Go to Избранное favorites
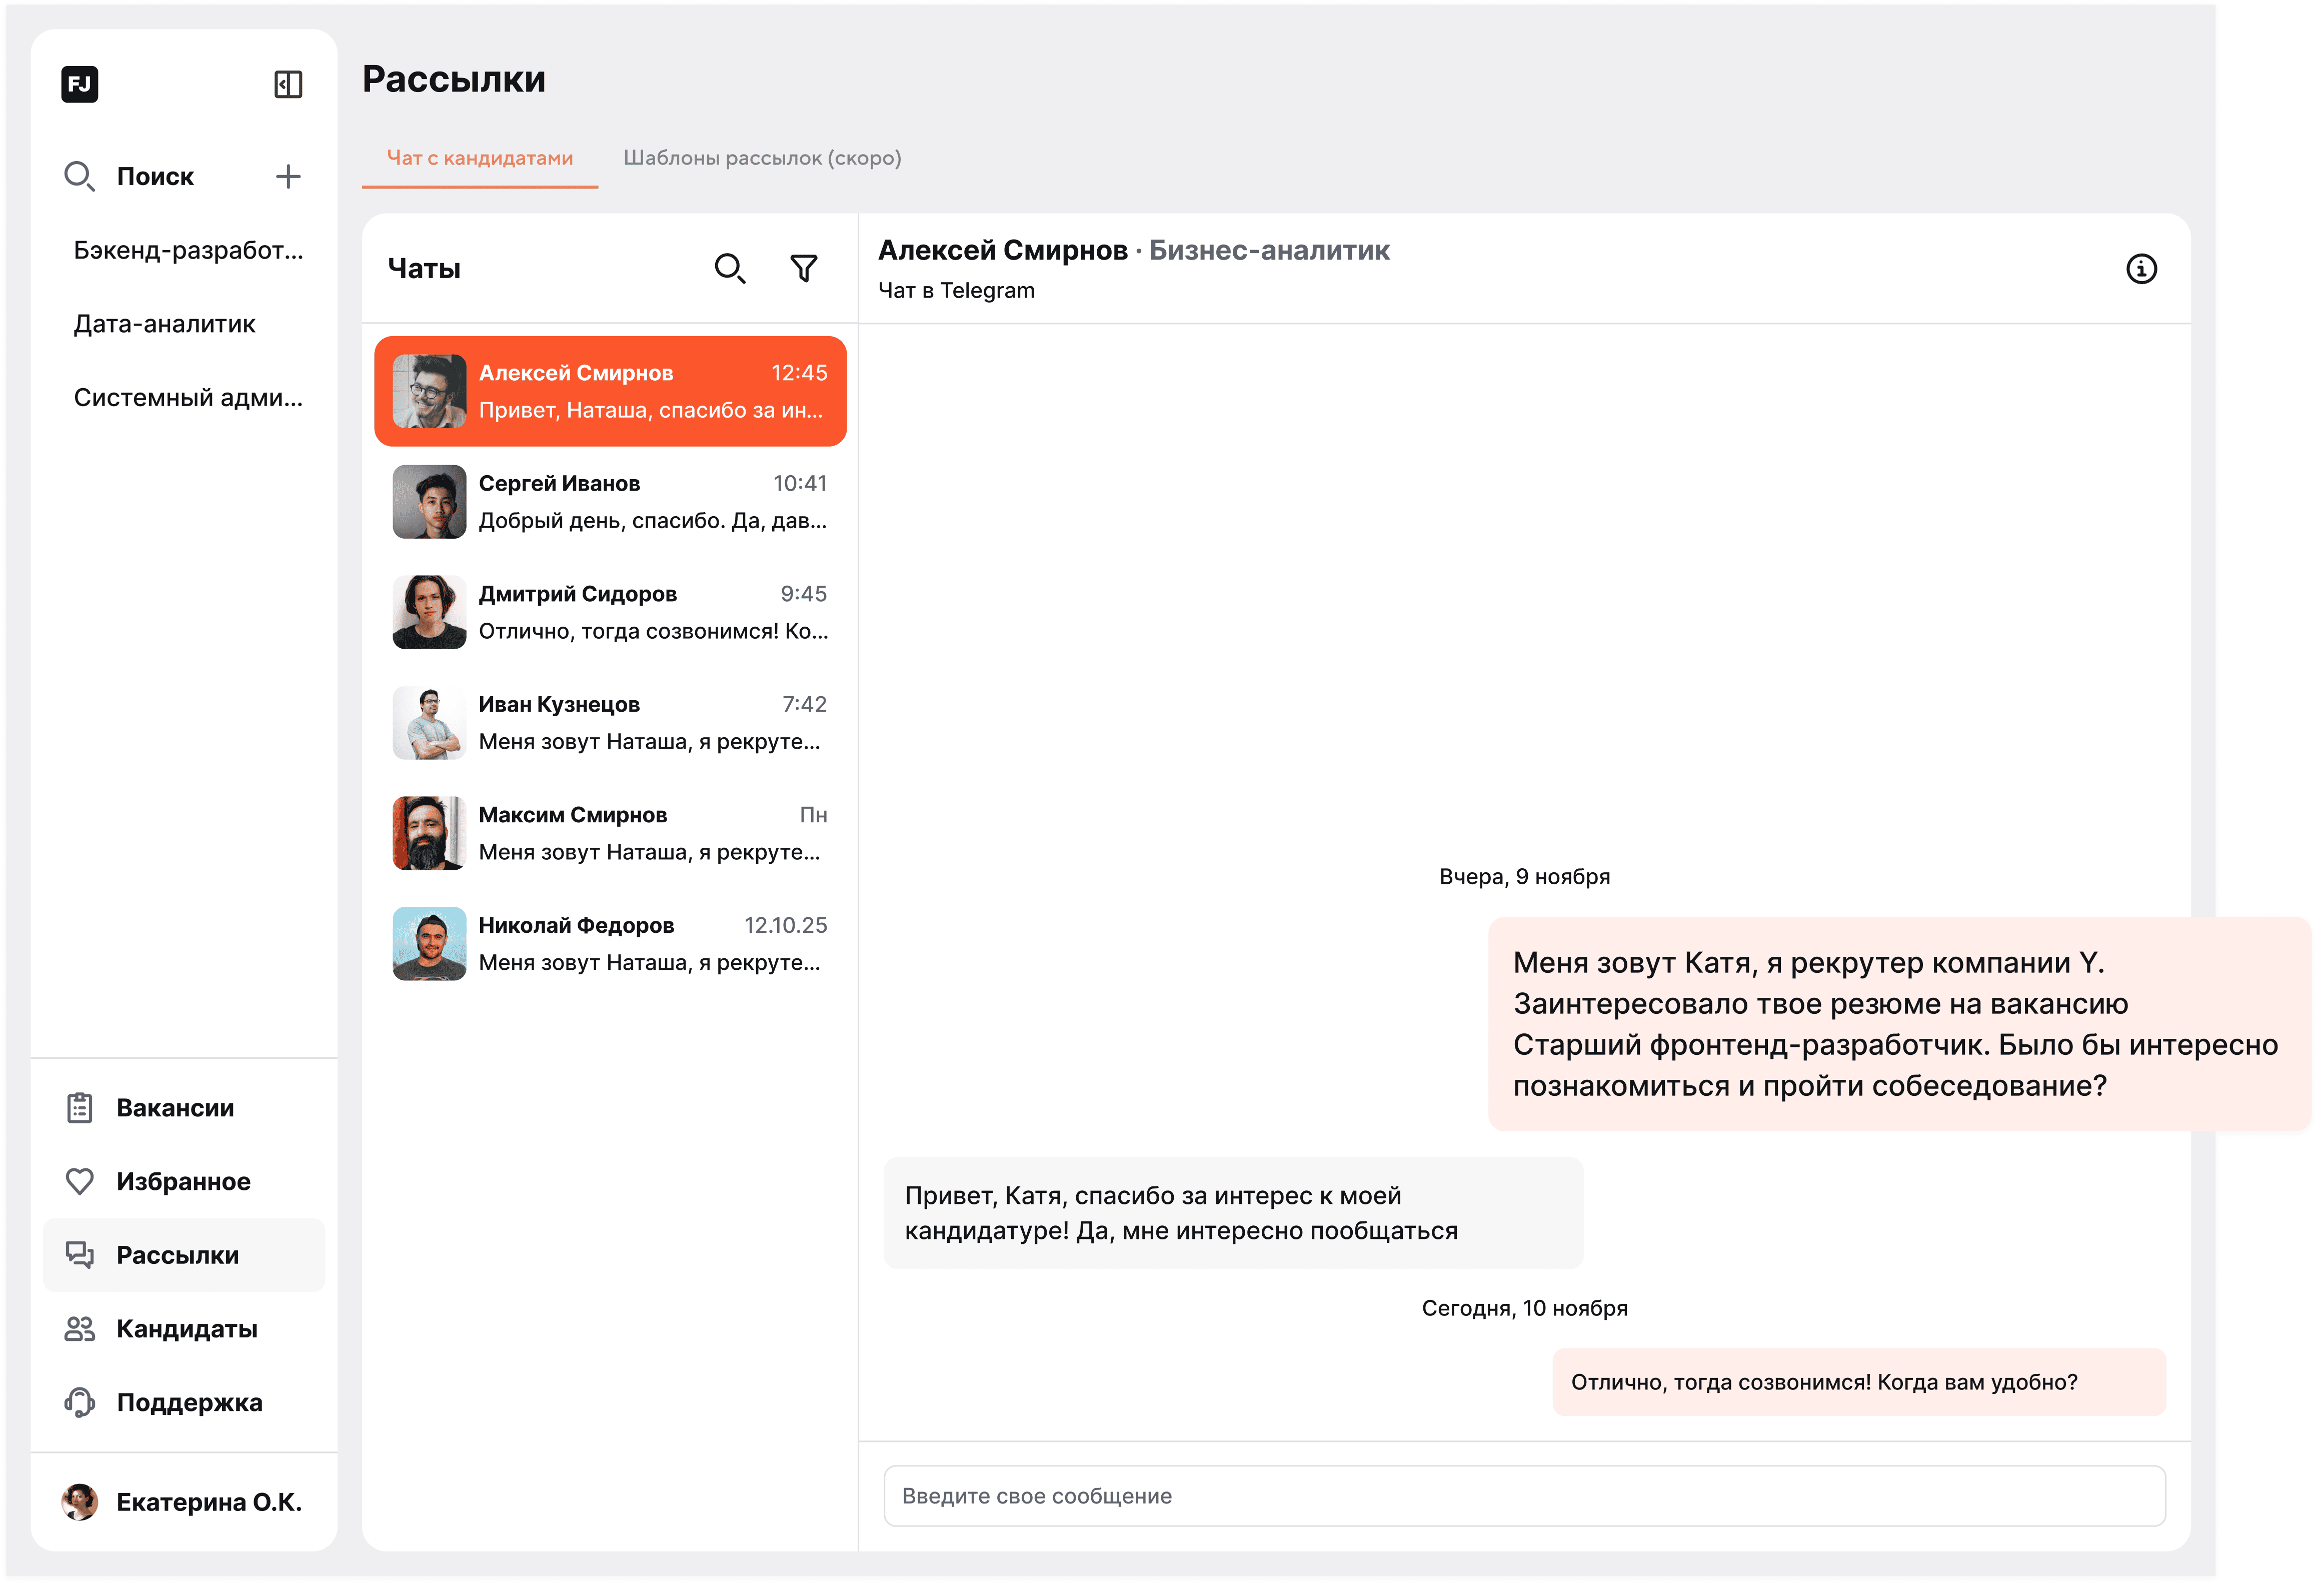The image size is (2318, 1584). coord(183,1182)
